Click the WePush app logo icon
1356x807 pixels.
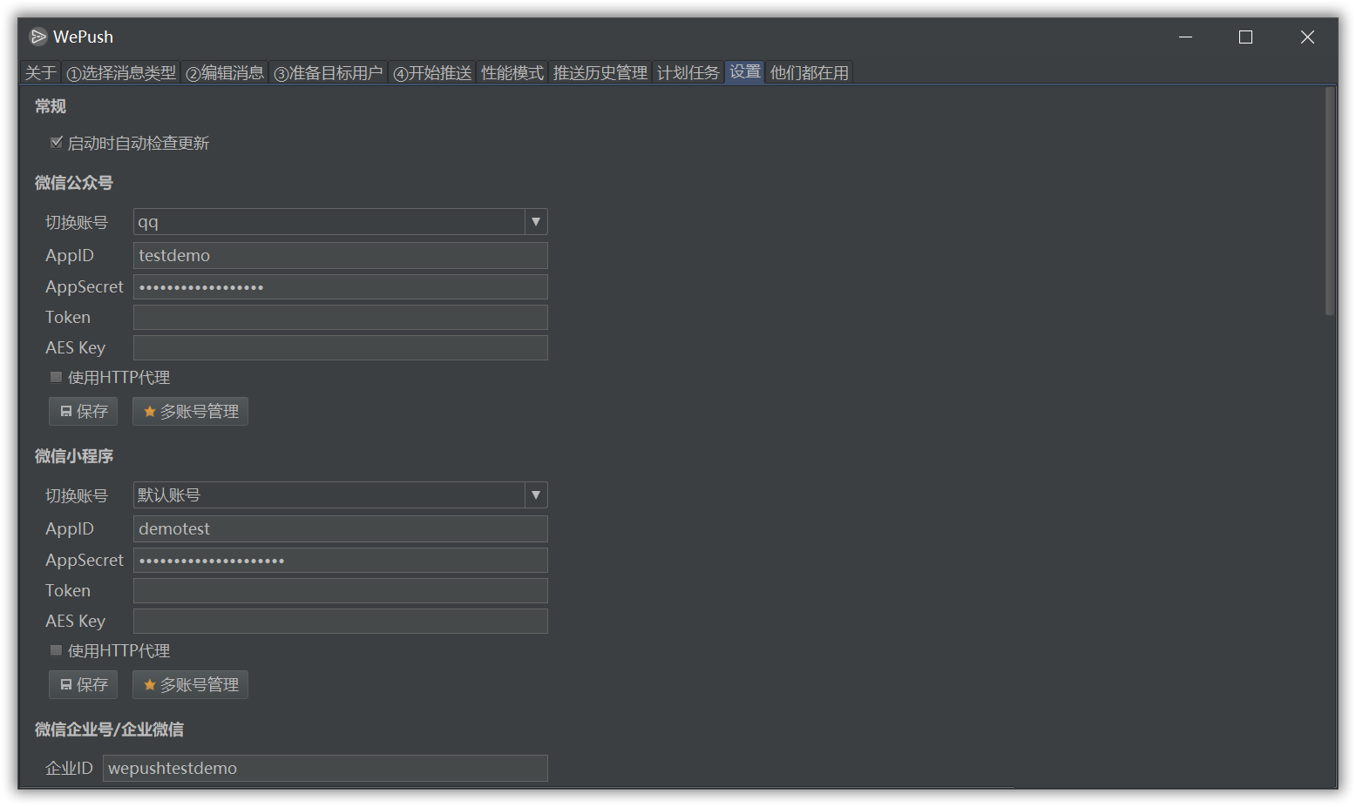(37, 37)
